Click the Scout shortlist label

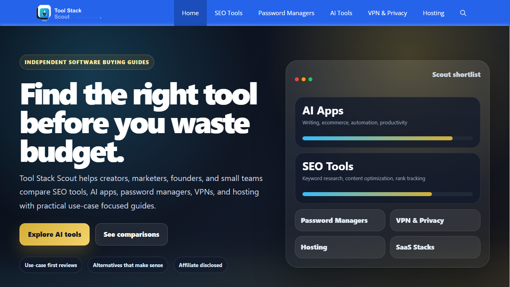pyautogui.click(x=456, y=75)
